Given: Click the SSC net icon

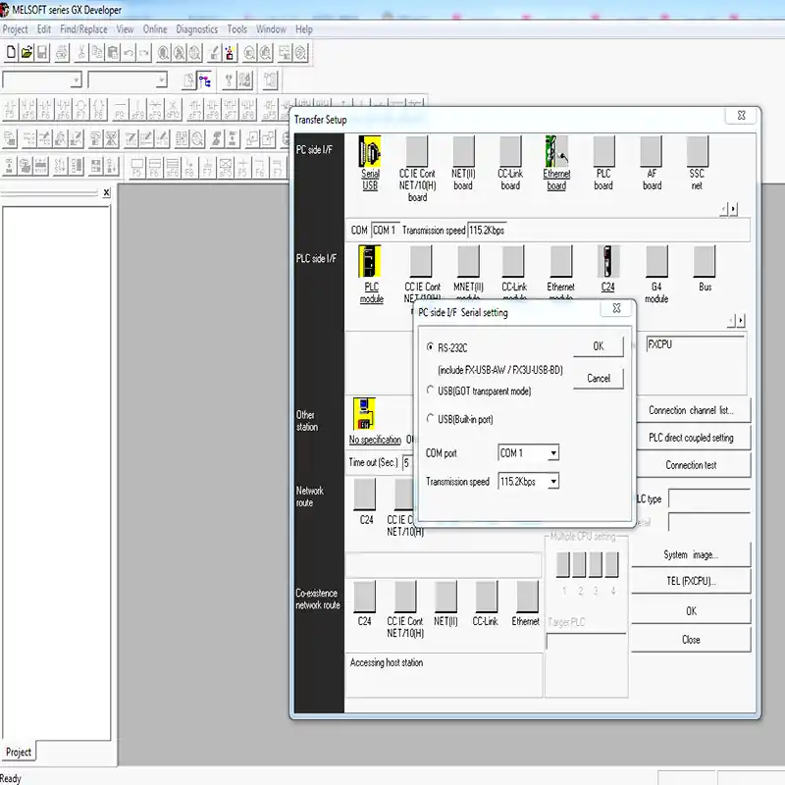Looking at the screenshot, I should [697, 152].
